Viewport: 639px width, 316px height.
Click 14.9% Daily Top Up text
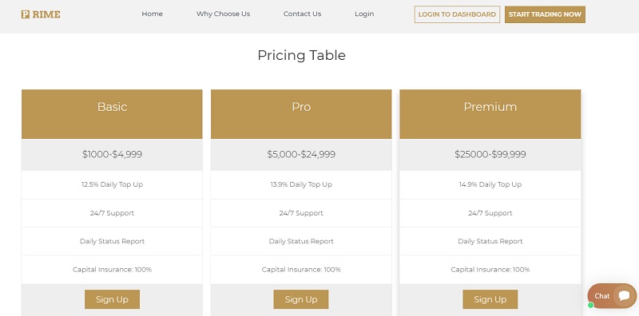[490, 184]
